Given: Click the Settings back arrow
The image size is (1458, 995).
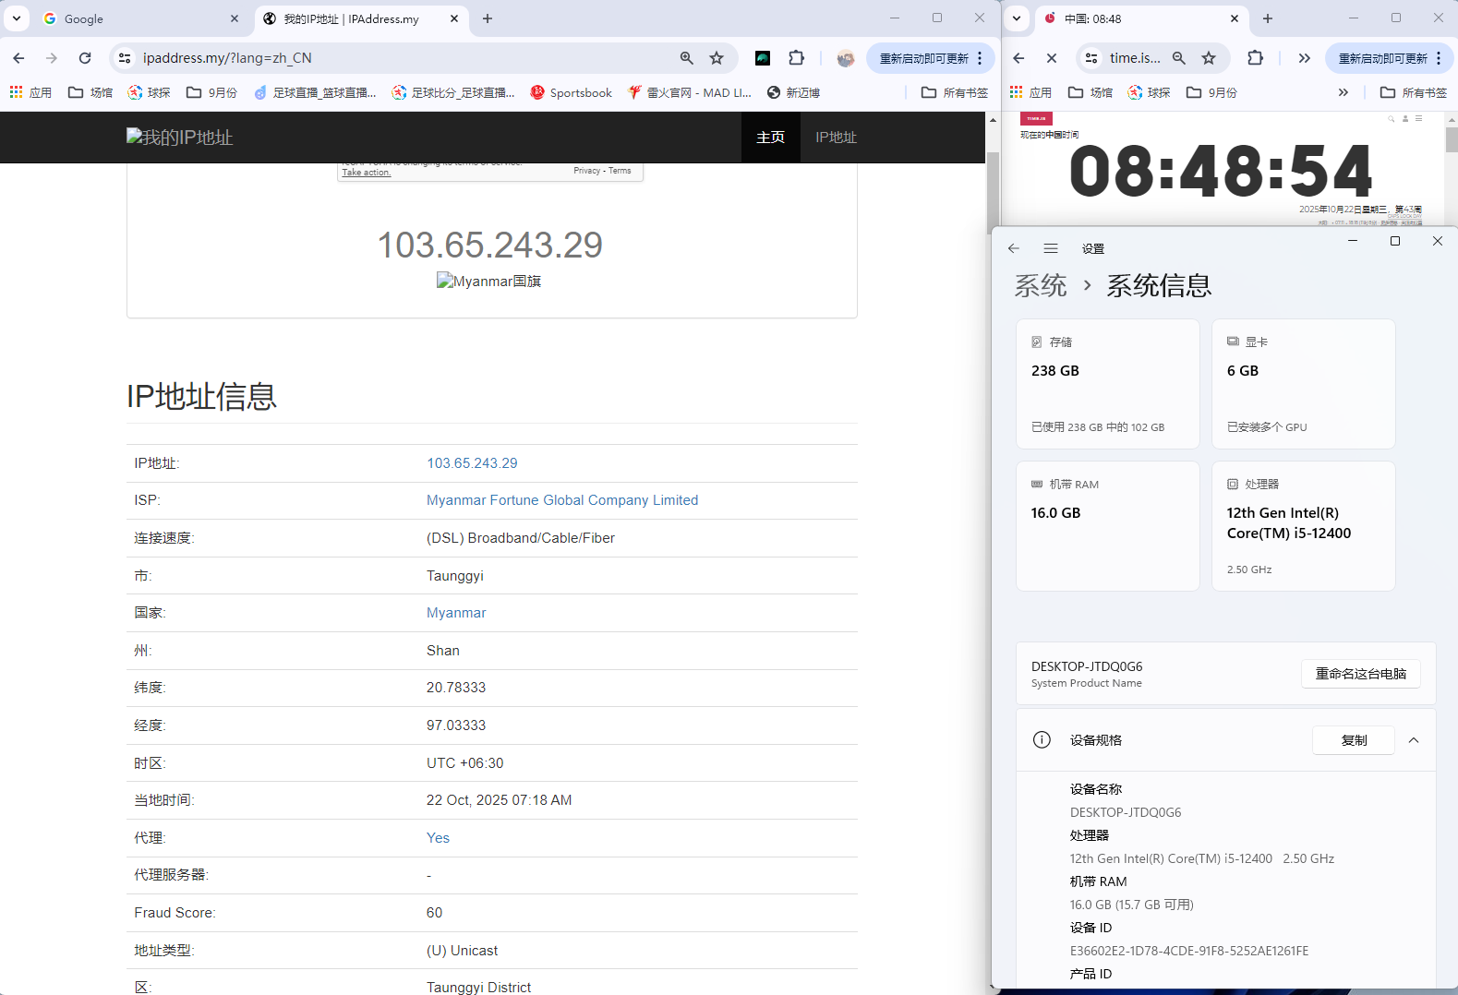Looking at the screenshot, I should tap(1014, 248).
